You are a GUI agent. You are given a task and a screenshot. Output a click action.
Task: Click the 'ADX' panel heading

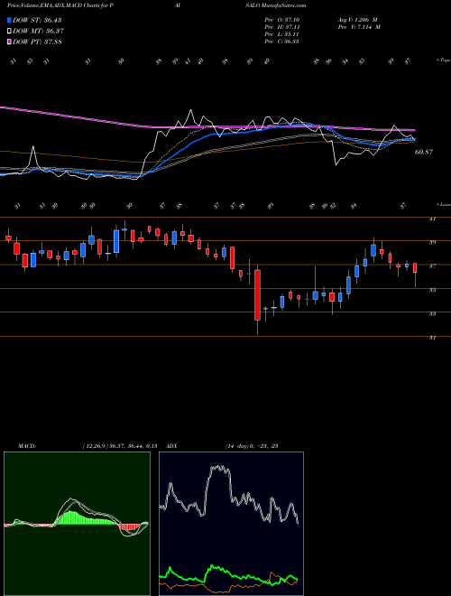coord(171,446)
